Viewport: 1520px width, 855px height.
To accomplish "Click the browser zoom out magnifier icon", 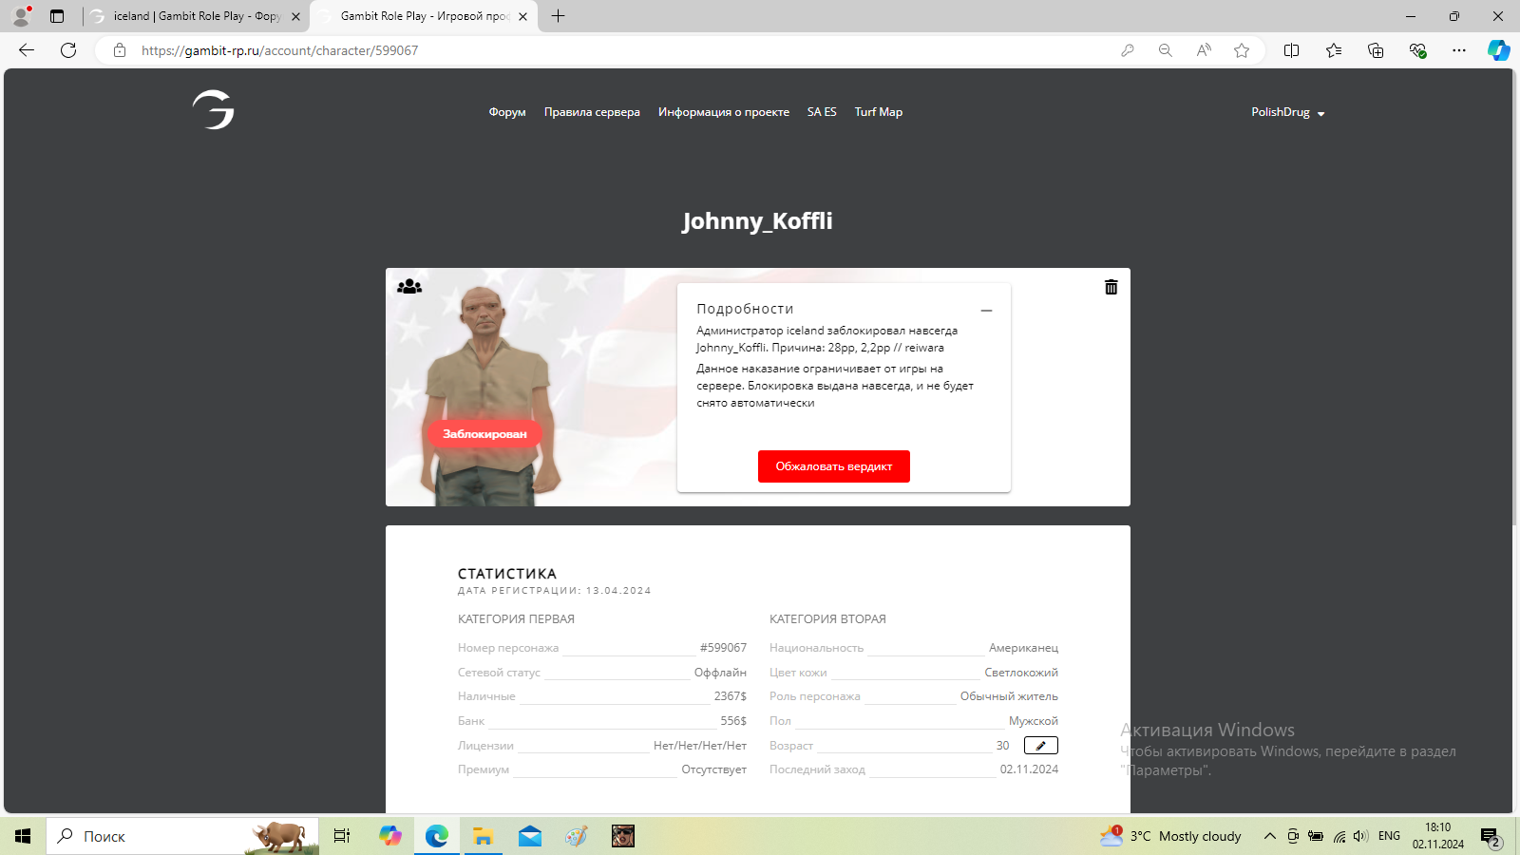I will 1166,50.
